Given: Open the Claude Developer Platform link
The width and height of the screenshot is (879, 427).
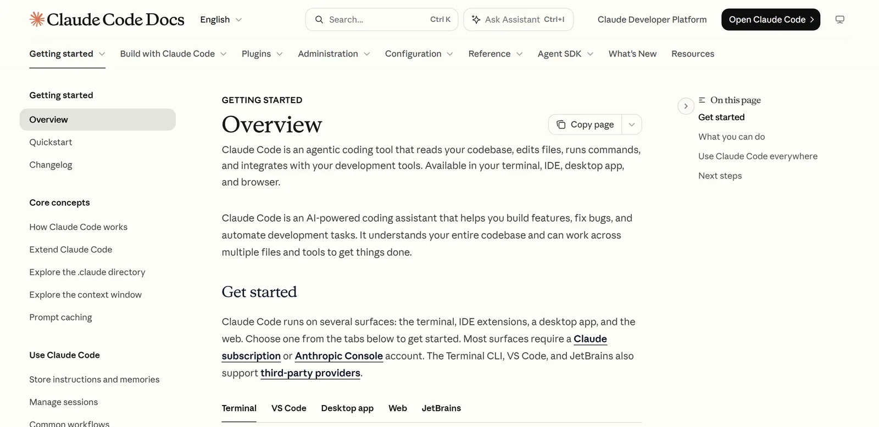Looking at the screenshot, I should coord(652,20).
